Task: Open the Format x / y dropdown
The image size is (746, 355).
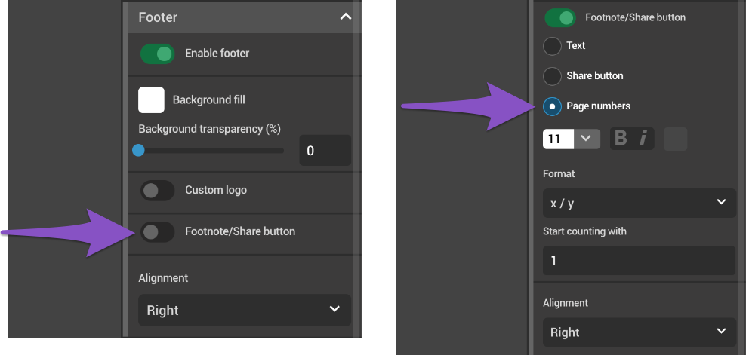Action: 639,203
